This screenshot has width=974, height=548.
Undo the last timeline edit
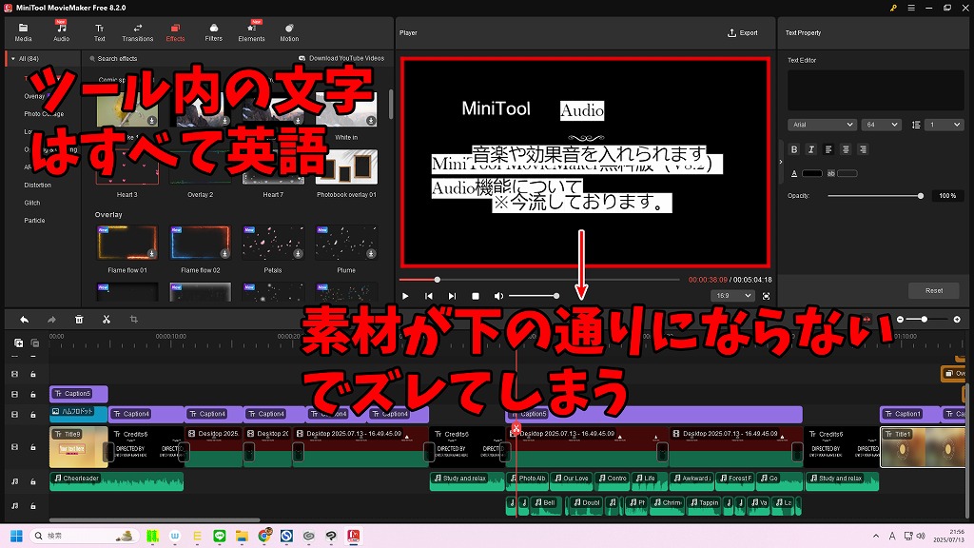point(24,320)
